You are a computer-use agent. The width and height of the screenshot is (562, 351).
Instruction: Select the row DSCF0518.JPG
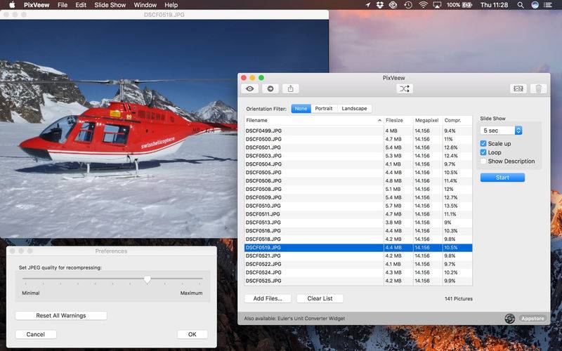tap(358, 239)
